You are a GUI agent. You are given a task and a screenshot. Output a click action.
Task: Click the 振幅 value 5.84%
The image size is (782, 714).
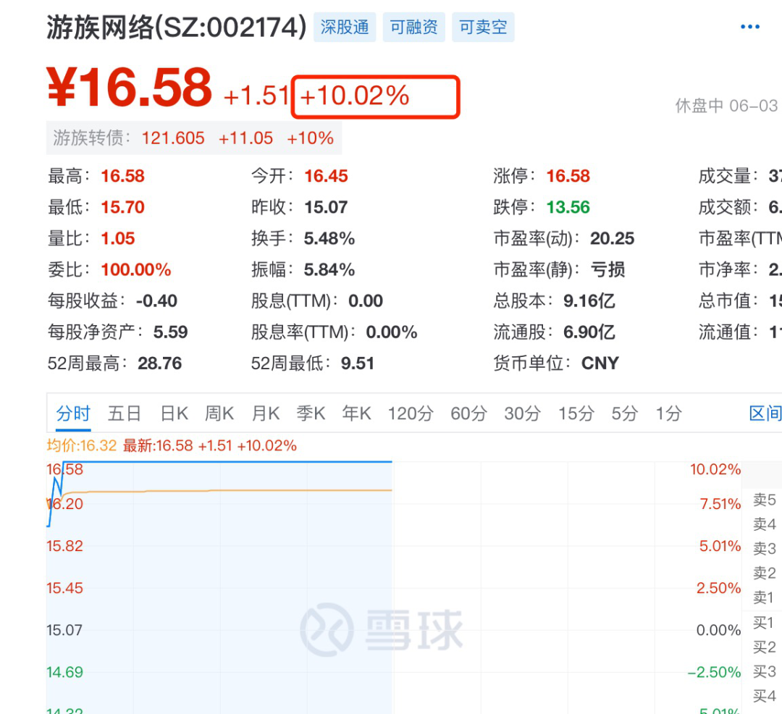[329, 270]
